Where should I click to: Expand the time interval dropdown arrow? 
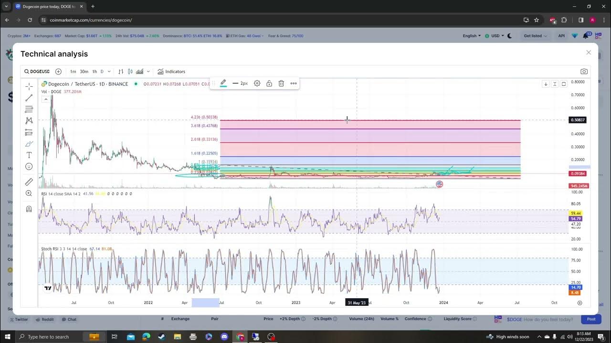click(x=109, y=71)
